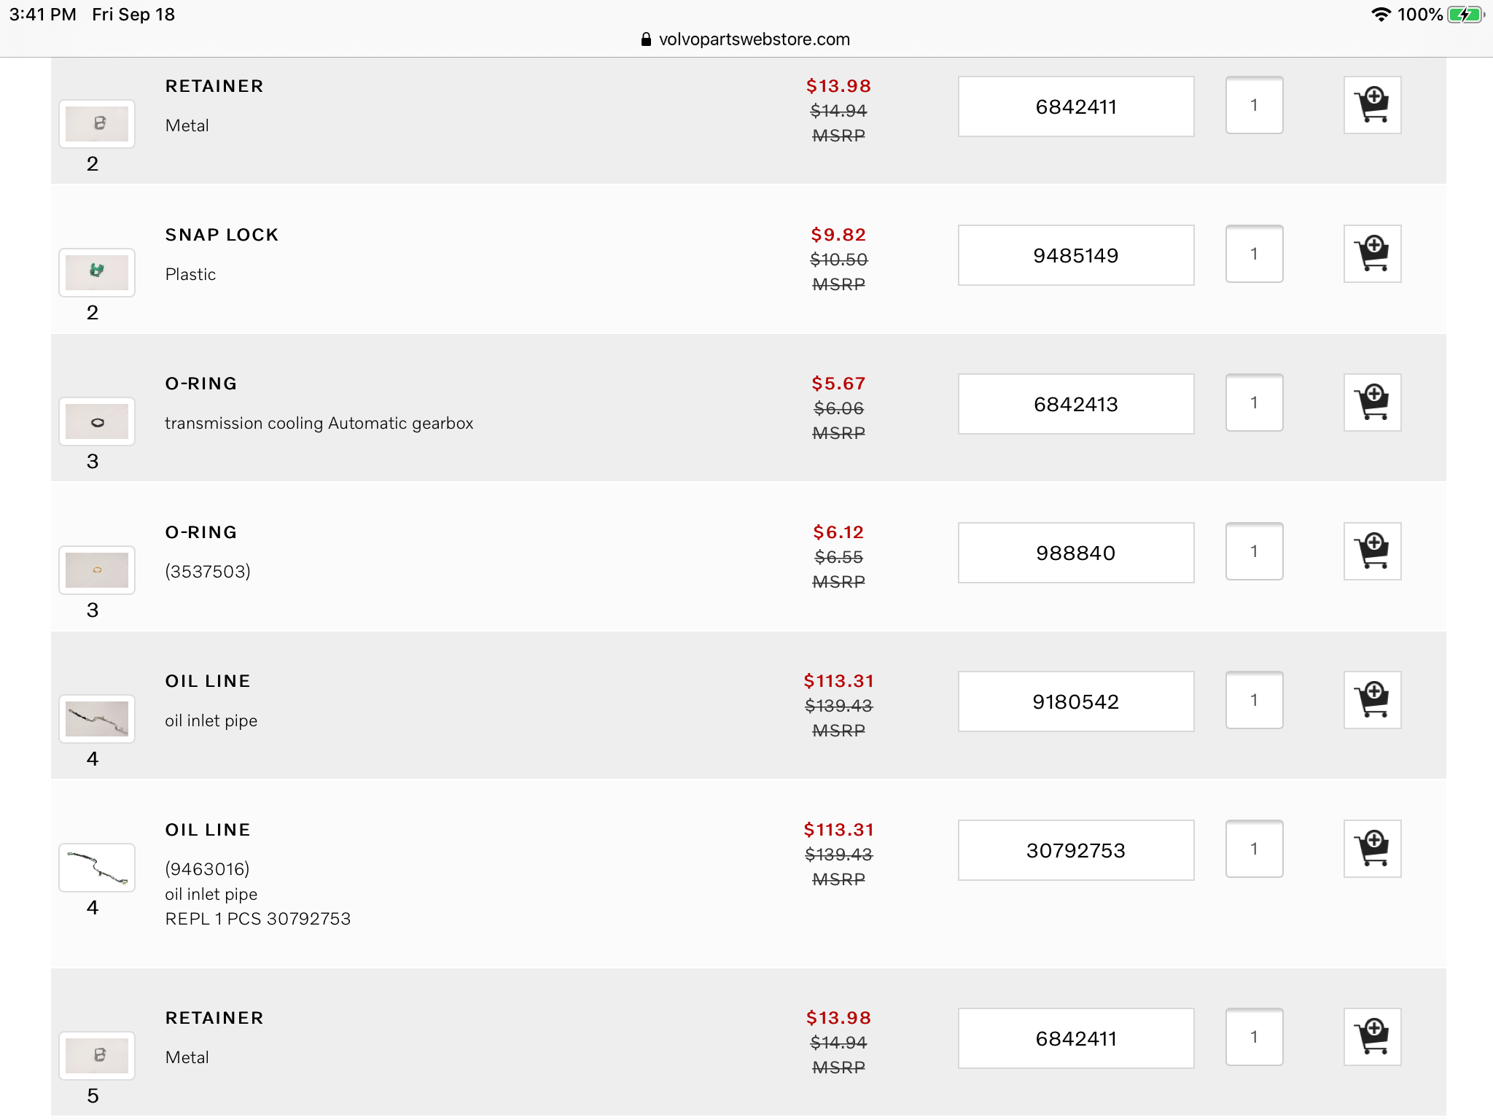Open the SNAP LOCK product title
The width and height of the screenshot is (1493, 1120).
coord(222,235)
